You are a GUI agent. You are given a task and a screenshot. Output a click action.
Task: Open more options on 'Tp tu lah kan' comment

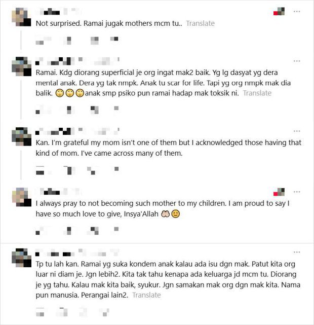(297, 252)
